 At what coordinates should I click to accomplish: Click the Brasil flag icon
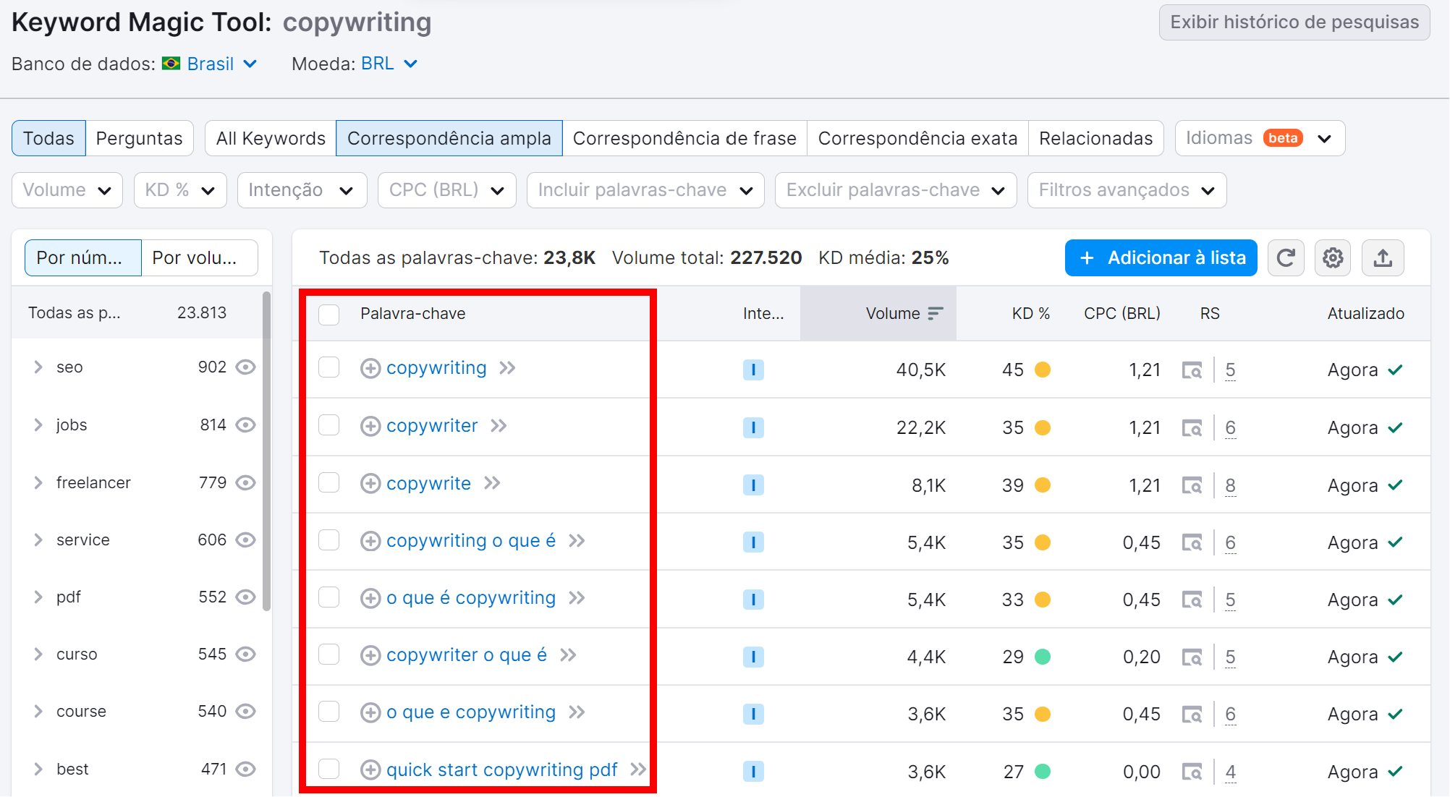click(x=171, y=64)
